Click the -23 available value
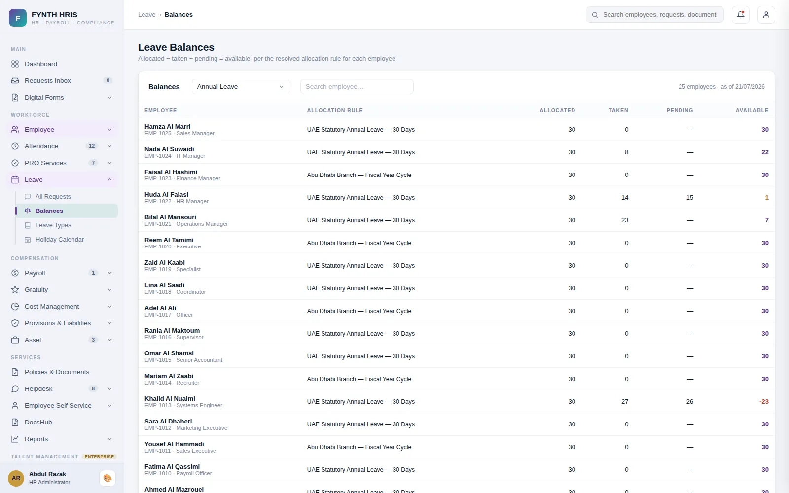The width and height of the screenshot is (789, 493). [764, 402]
